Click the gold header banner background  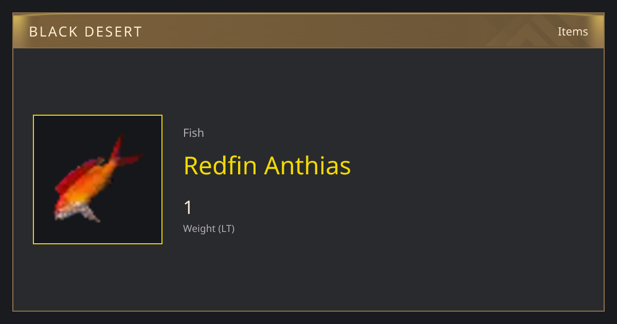tap(308, 31)
